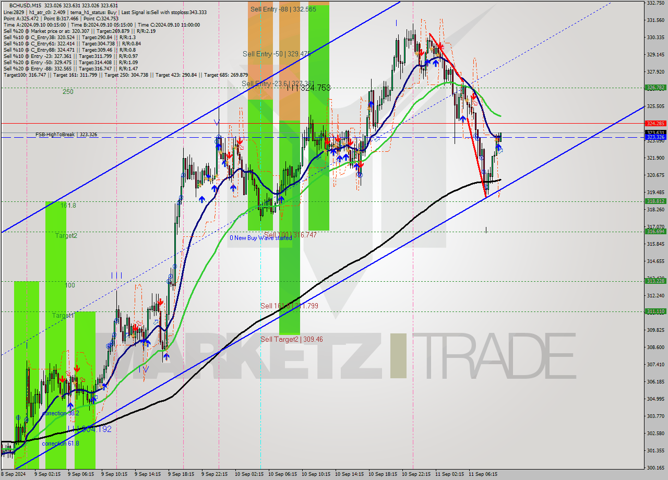Click the 321.900 price axis value

pos(655,158)
